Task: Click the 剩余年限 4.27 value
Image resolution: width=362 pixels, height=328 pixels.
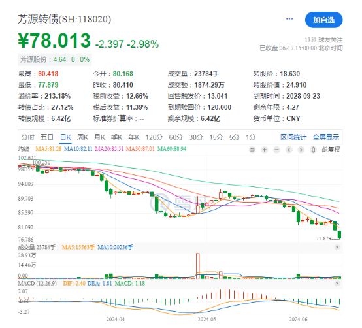Action: 293,107
